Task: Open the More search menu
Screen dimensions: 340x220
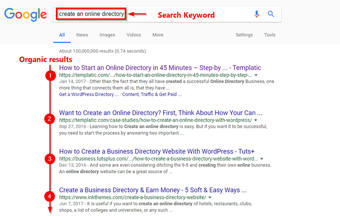Action: coord(158,35)
